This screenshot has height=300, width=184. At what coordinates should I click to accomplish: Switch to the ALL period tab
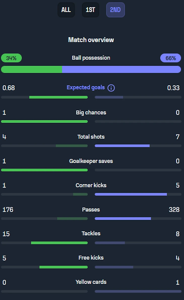click(66, 10)
